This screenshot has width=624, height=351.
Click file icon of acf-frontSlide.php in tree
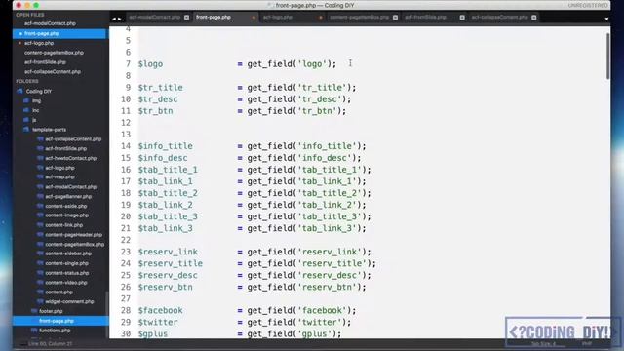(40, 148)
